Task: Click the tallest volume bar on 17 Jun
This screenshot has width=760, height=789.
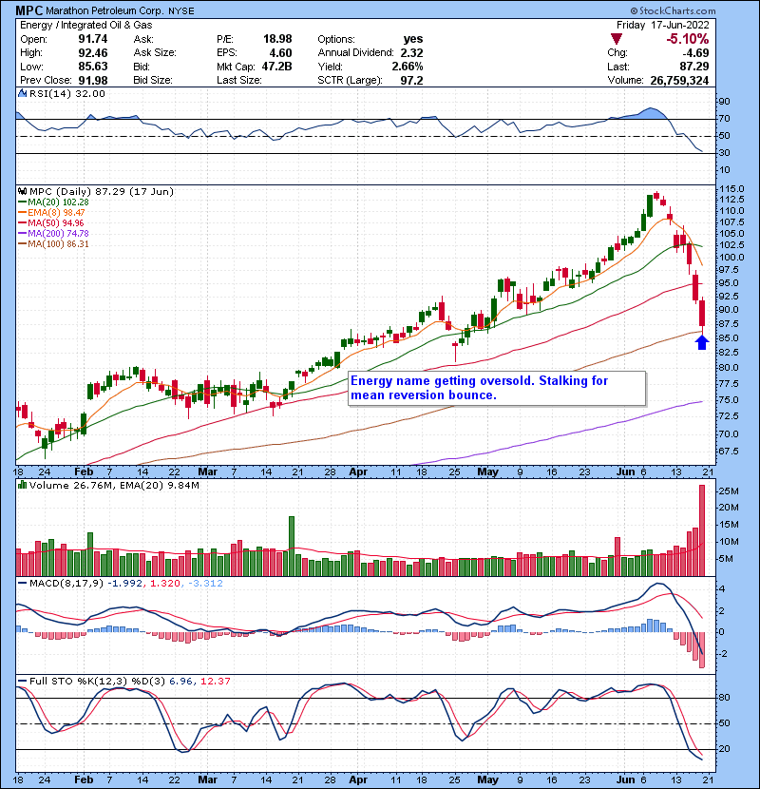Action: (702, 530)
